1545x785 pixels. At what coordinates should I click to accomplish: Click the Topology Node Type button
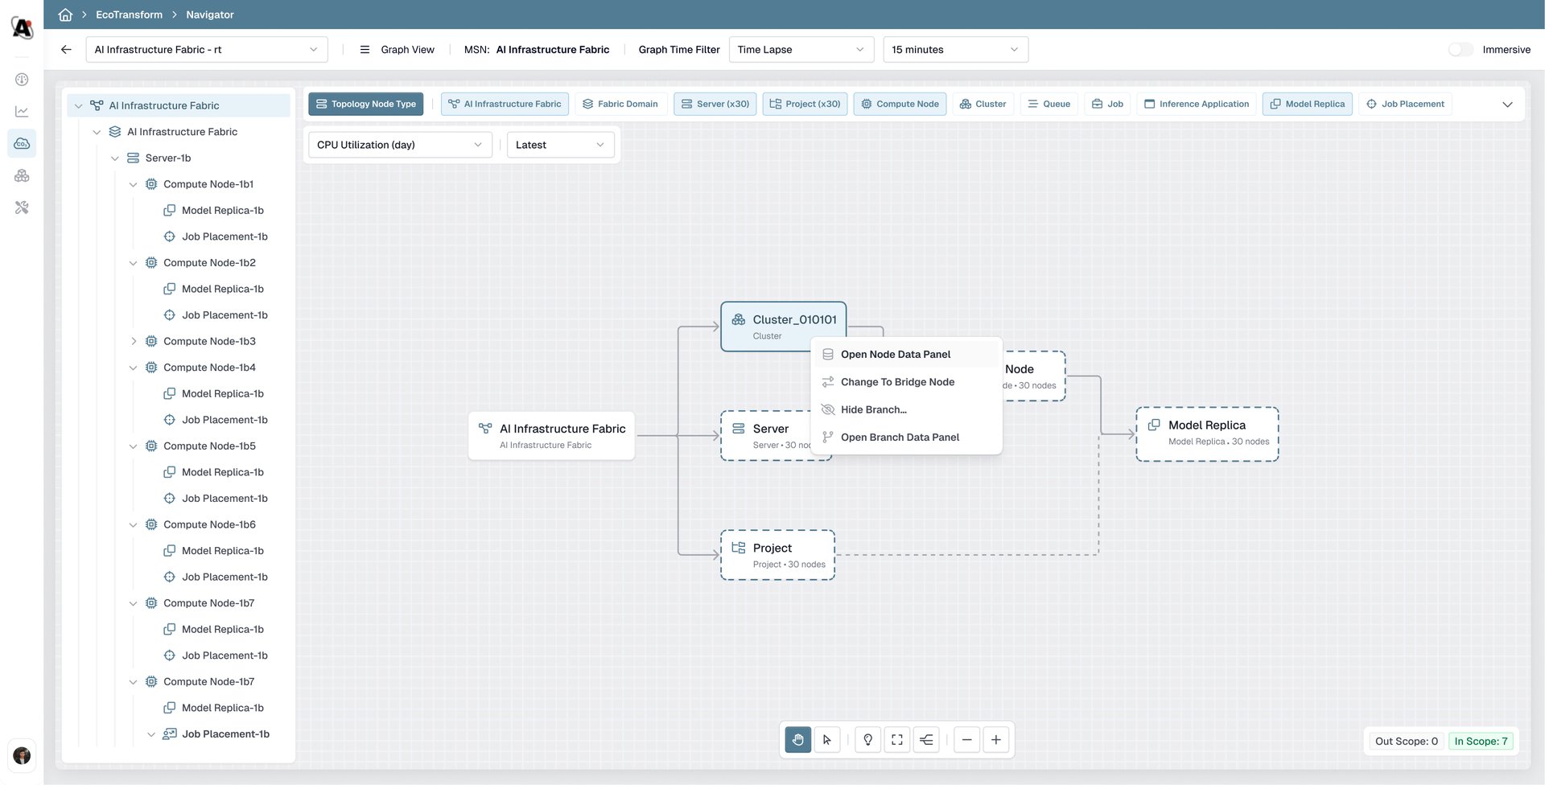click(366, 104)
